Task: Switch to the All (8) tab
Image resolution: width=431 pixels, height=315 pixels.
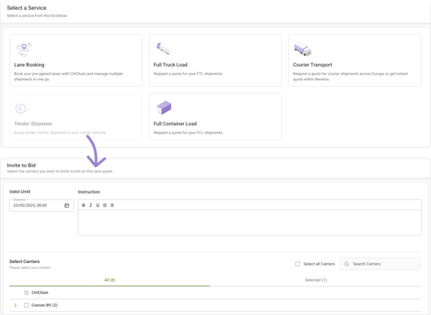Action: coord(110,280)
